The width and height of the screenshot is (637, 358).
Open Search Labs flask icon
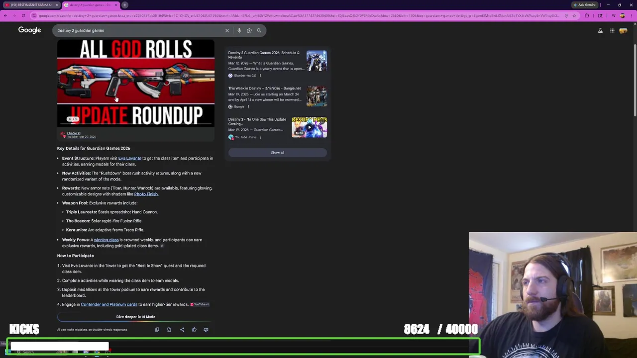[x=600, y=30]
